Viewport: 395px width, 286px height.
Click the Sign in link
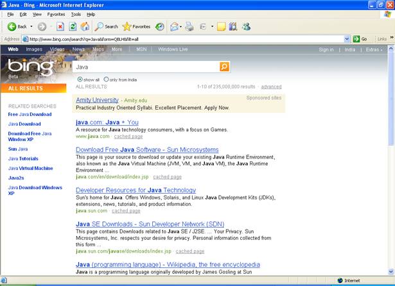pos(326,49)
